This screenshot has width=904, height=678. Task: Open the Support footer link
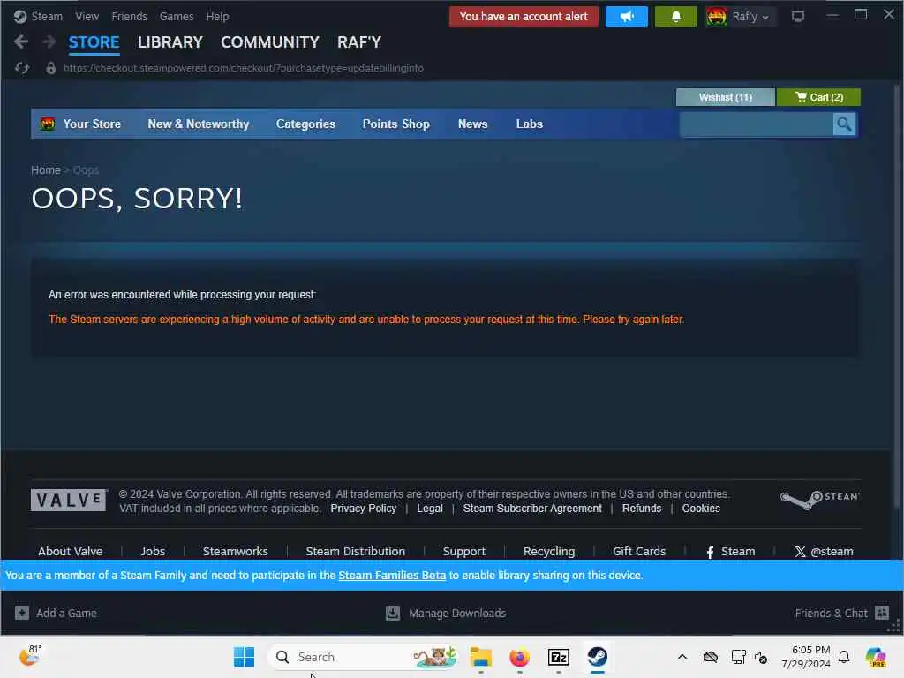(x=464, y=551)
